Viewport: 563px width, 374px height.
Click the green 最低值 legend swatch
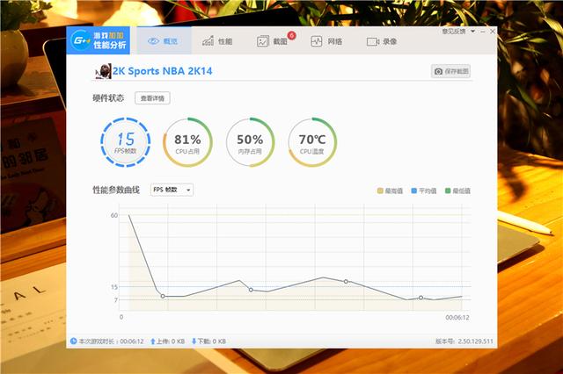coord(448,191)
